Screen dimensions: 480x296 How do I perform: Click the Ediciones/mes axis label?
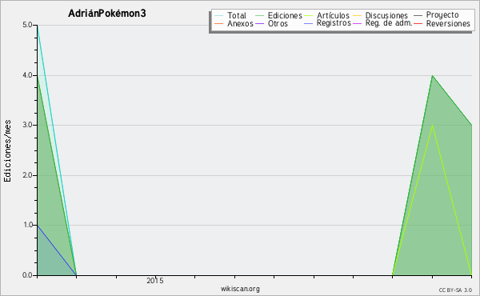point(7,151)
